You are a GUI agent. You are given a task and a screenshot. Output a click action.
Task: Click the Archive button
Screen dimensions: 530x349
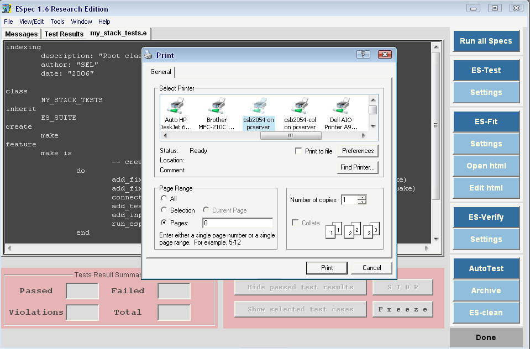point(486,290)
